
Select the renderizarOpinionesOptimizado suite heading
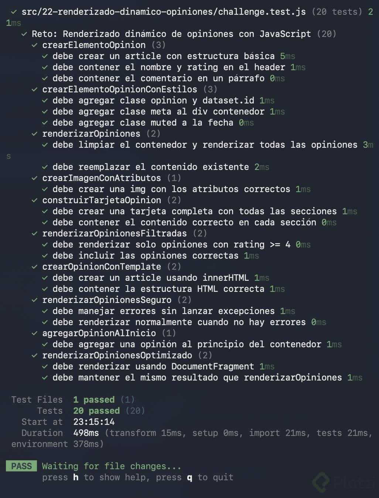[117, 355]
